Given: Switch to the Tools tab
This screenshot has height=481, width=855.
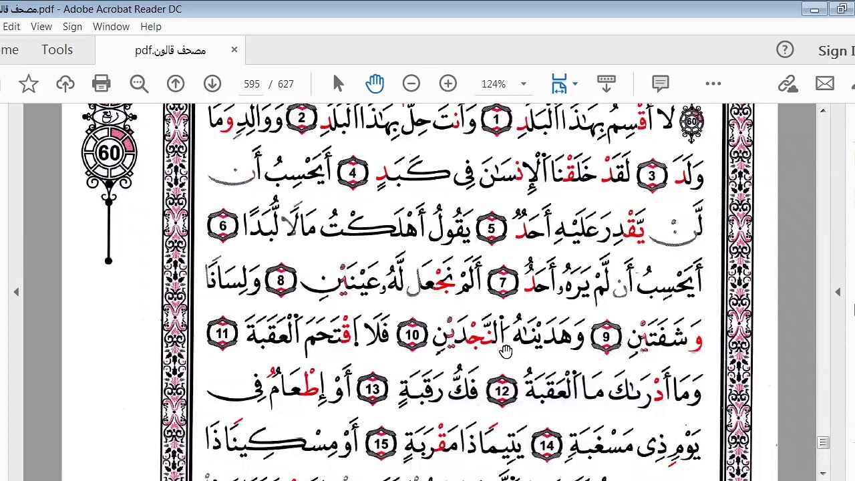Looking at the screenshot, I should [57, 50].
